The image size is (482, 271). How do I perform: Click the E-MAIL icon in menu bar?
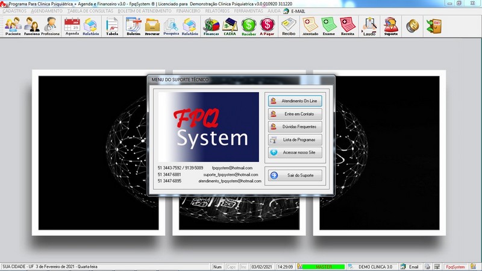point(286,11)
